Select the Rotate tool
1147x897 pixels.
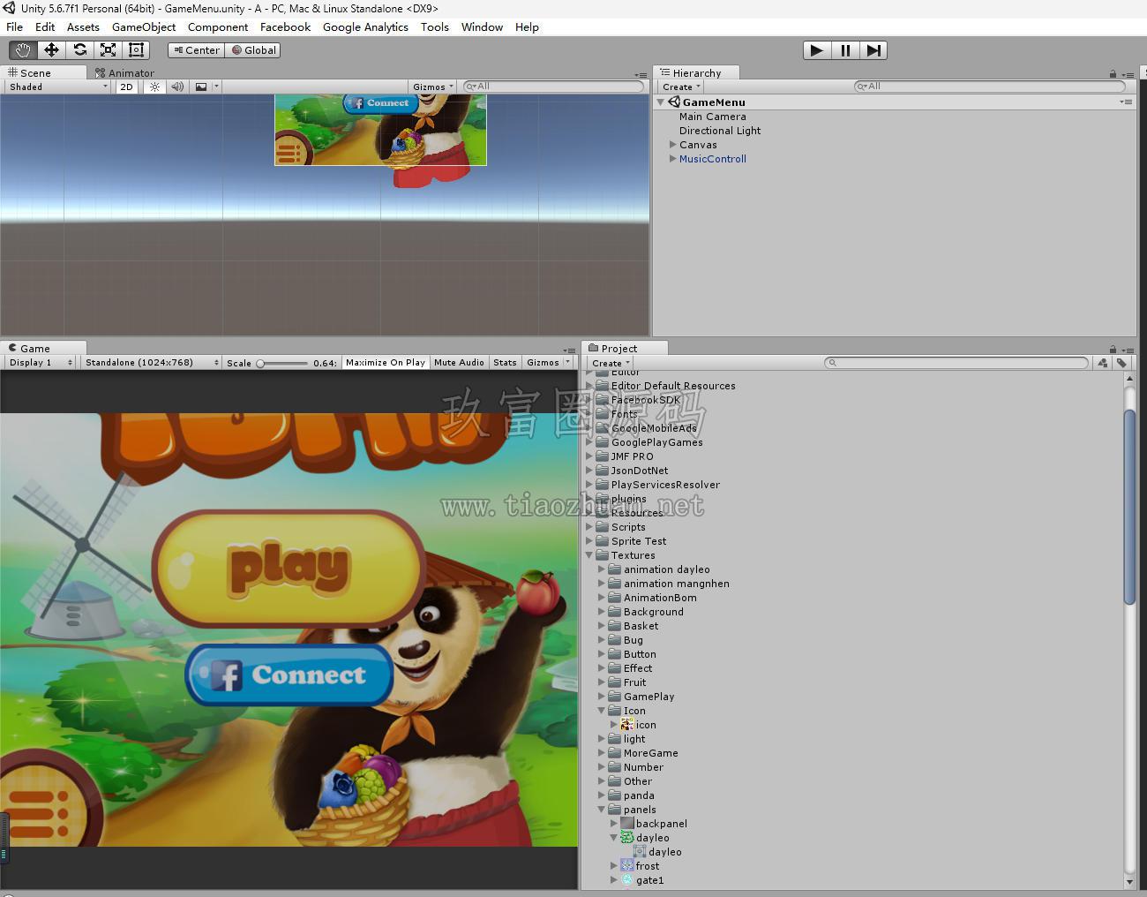(79, 50)
